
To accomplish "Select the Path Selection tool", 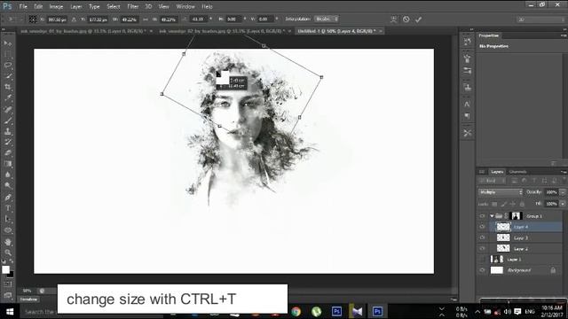I will [8, 219].
